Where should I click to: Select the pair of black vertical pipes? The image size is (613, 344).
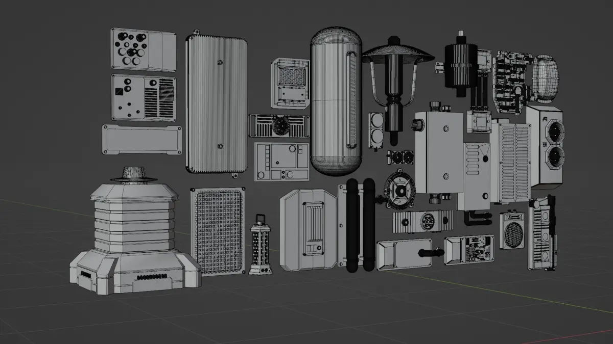360,225
